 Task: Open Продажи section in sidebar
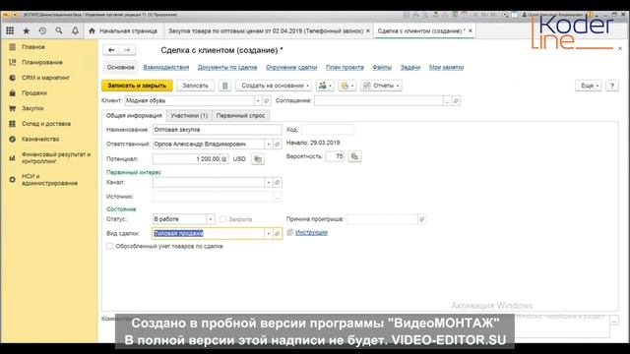(x=34, y=92)
